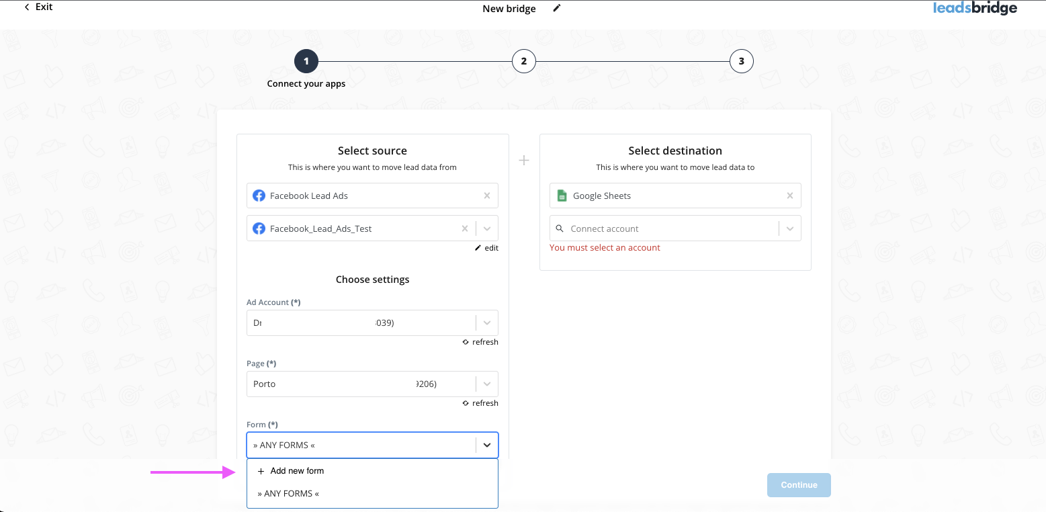Clear the Facebook Lead Ads source selection
This screenshot has width=1046, height=512.
[487, 196]
